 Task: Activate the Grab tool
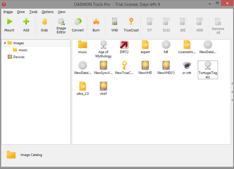pyautogui.click(x=44, y=25)
